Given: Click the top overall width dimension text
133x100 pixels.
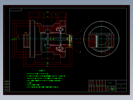Looking at the screenshot, I should [48, 12].
